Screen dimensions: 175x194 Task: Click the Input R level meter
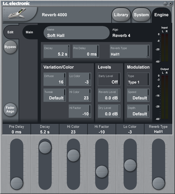(167, 48)
